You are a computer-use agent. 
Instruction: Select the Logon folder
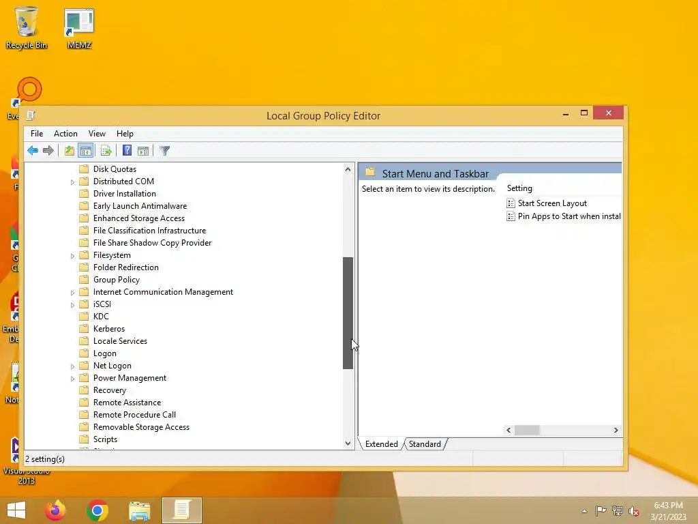pos(104,354)
